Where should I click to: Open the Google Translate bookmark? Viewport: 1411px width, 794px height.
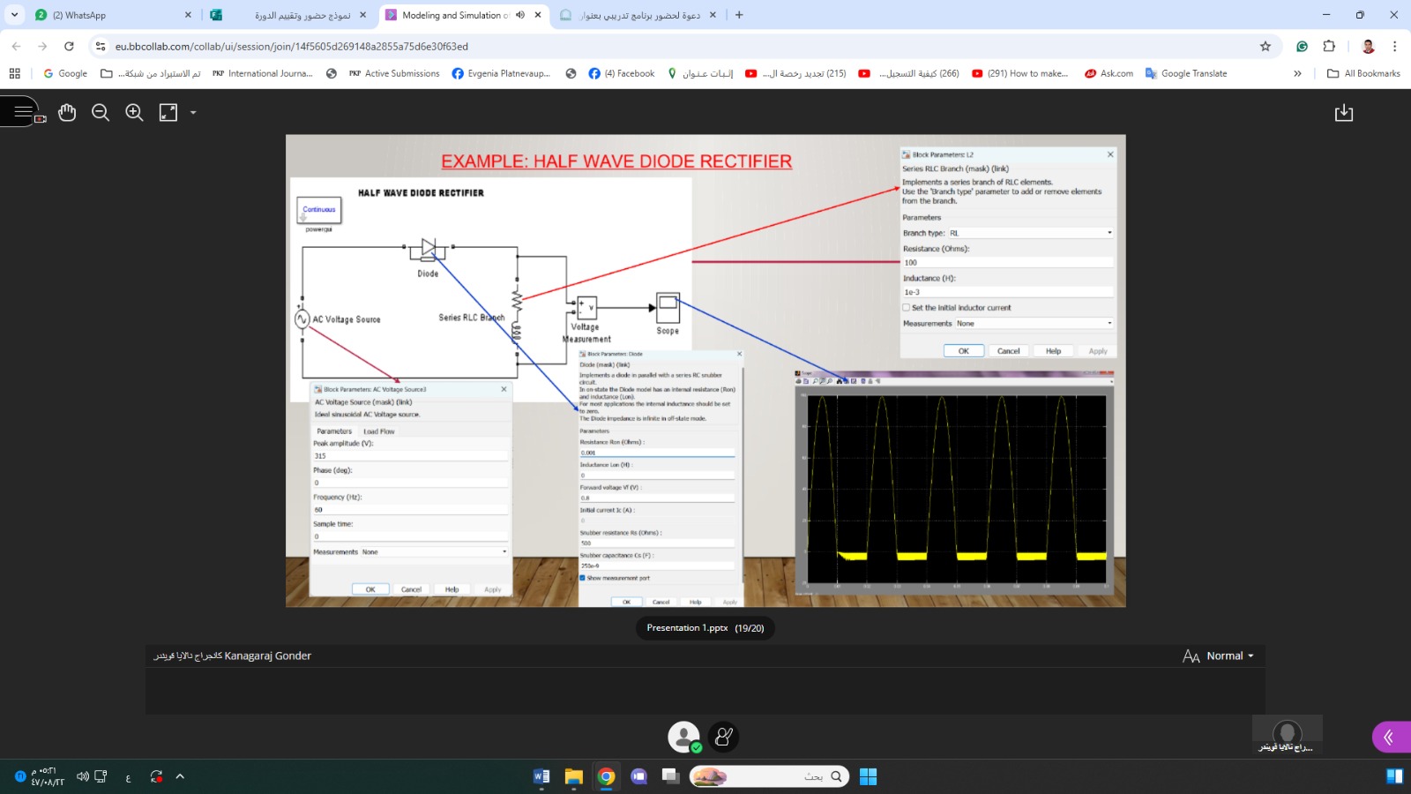click(1185, 73)
